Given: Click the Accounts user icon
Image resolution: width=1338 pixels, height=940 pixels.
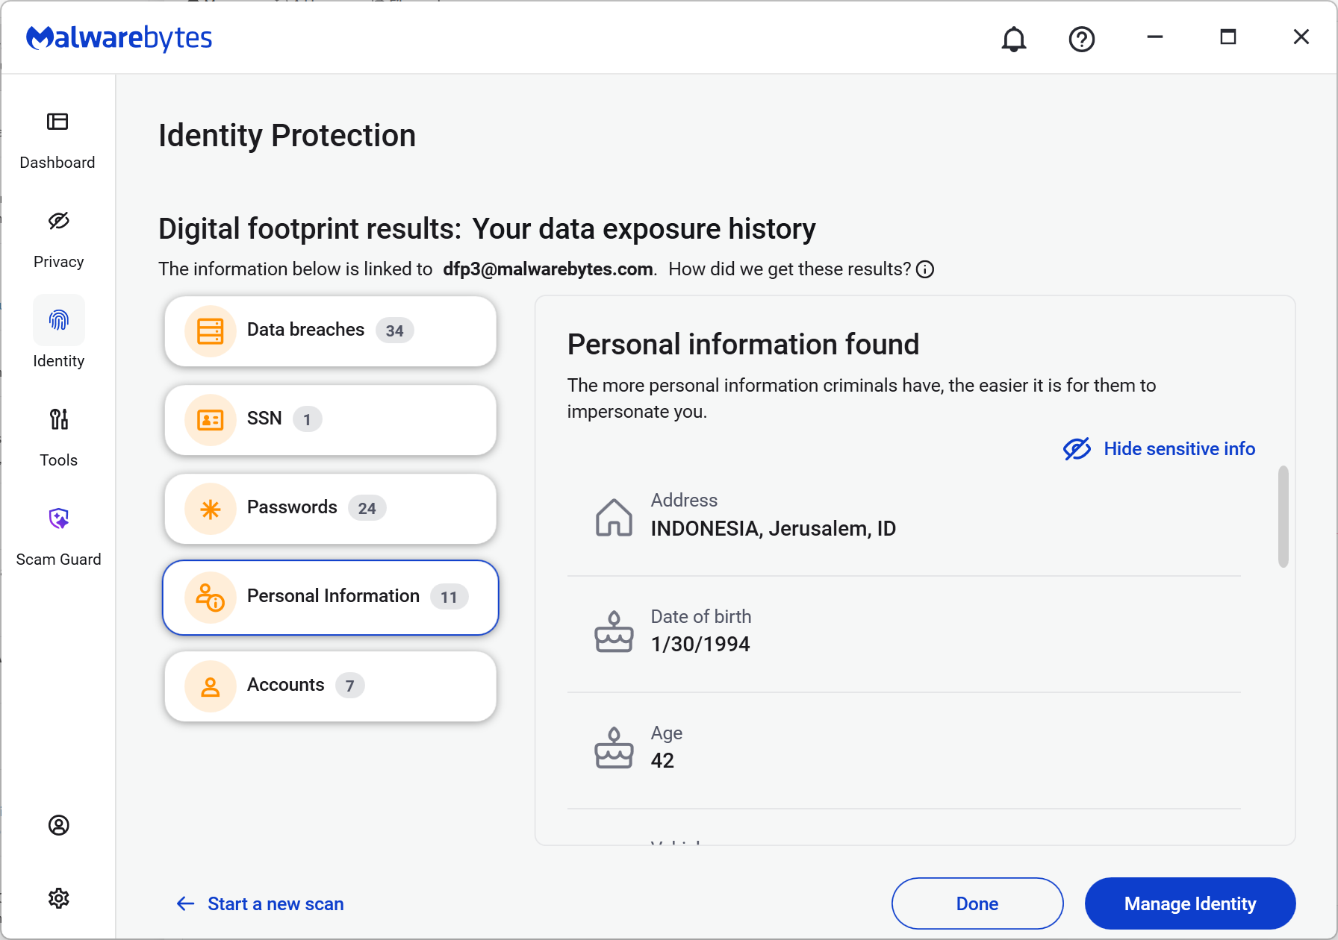Looking at the screenshot, I should (x=211, y=686).
